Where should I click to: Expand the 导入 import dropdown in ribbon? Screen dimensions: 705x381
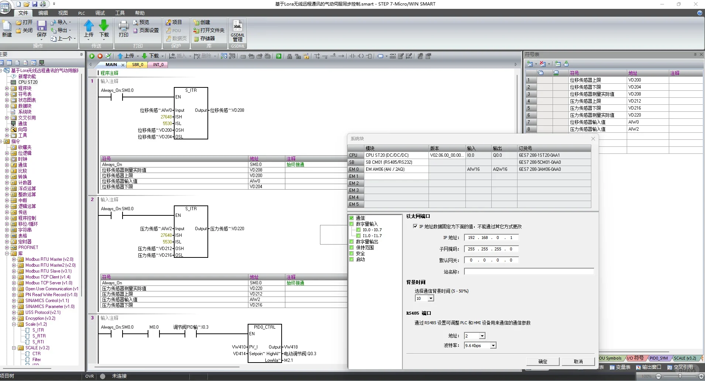[70, 22]
